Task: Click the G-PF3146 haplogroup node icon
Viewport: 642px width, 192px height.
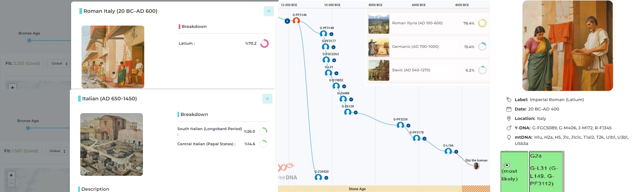Action: (x=296, y=21)
